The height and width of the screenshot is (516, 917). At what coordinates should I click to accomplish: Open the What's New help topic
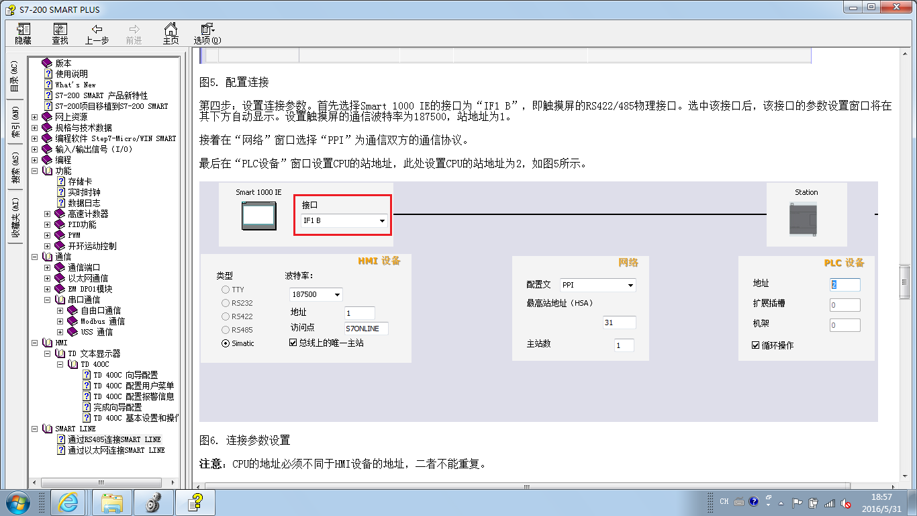(75, 85)
